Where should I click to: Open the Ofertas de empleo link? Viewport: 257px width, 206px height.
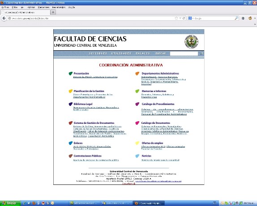152,143
